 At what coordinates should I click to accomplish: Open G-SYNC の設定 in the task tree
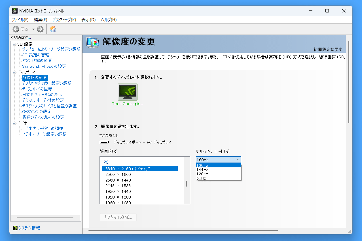[37, 112]
